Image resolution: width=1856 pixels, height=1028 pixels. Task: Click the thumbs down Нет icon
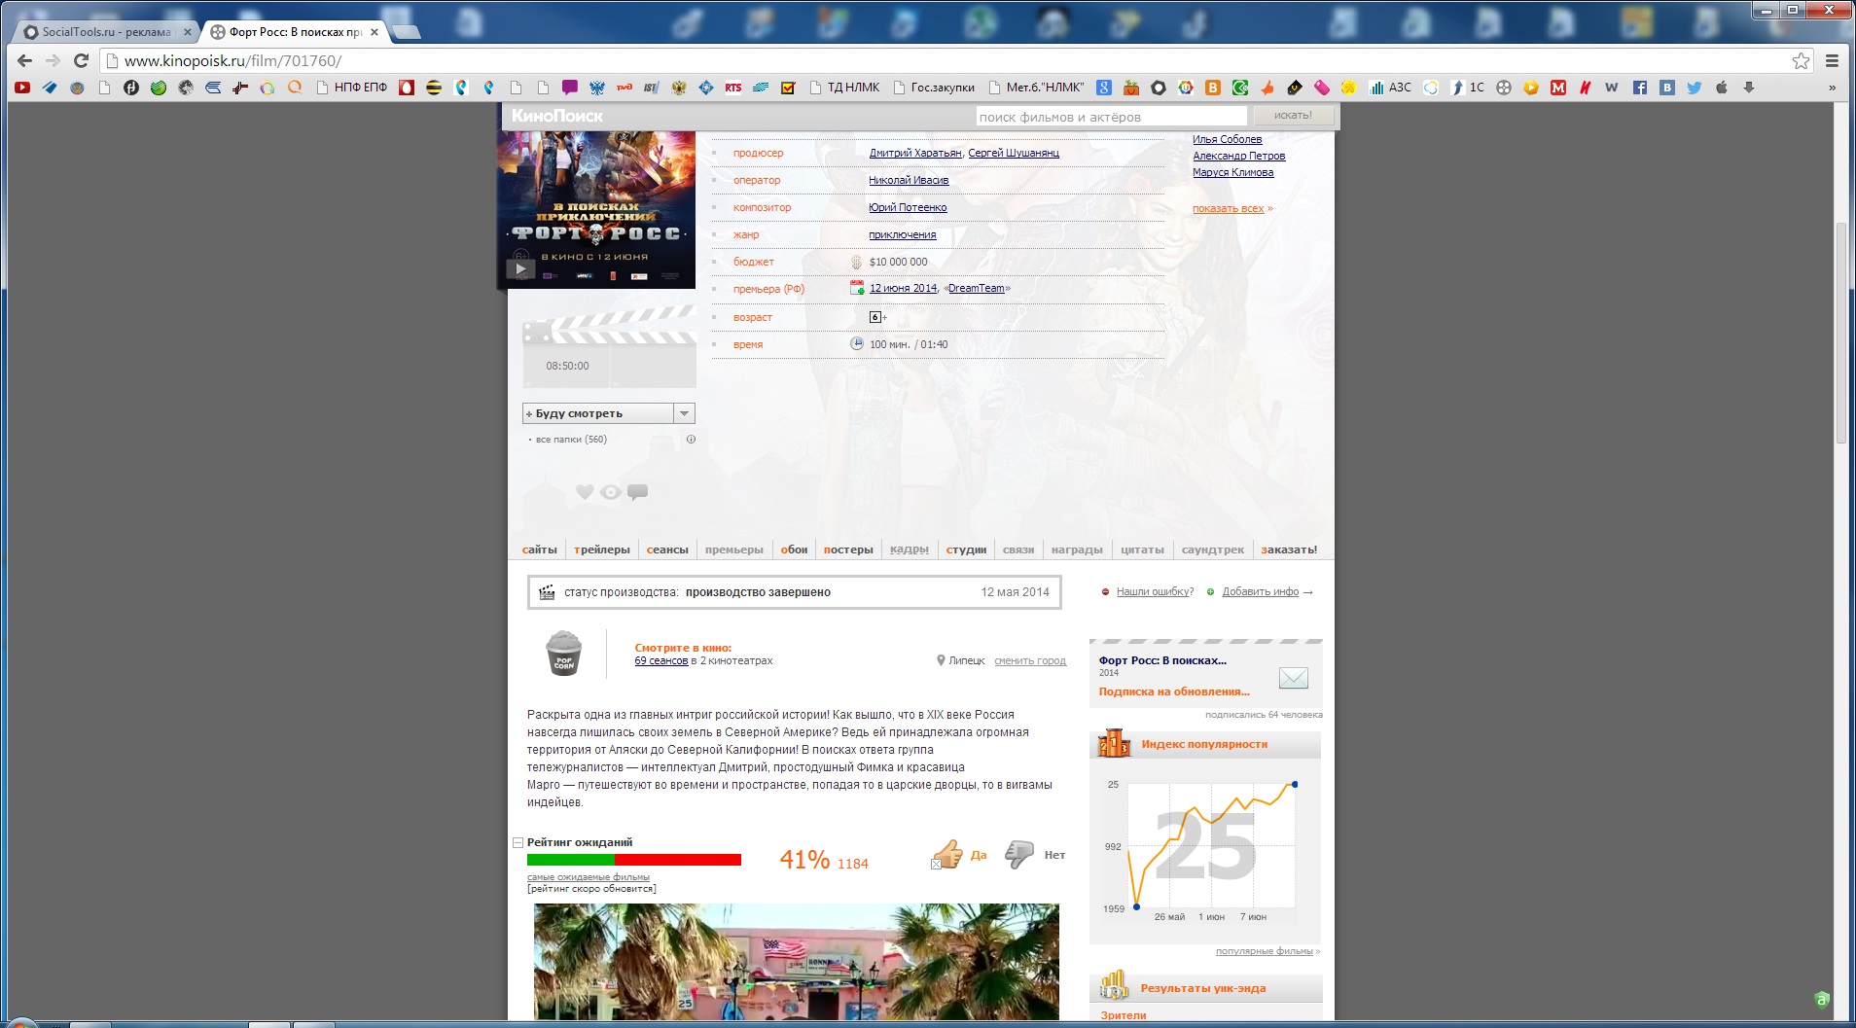click(1019, 855)
